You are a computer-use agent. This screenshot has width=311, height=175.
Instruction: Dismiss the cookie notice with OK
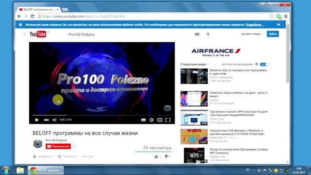point(278,25)
